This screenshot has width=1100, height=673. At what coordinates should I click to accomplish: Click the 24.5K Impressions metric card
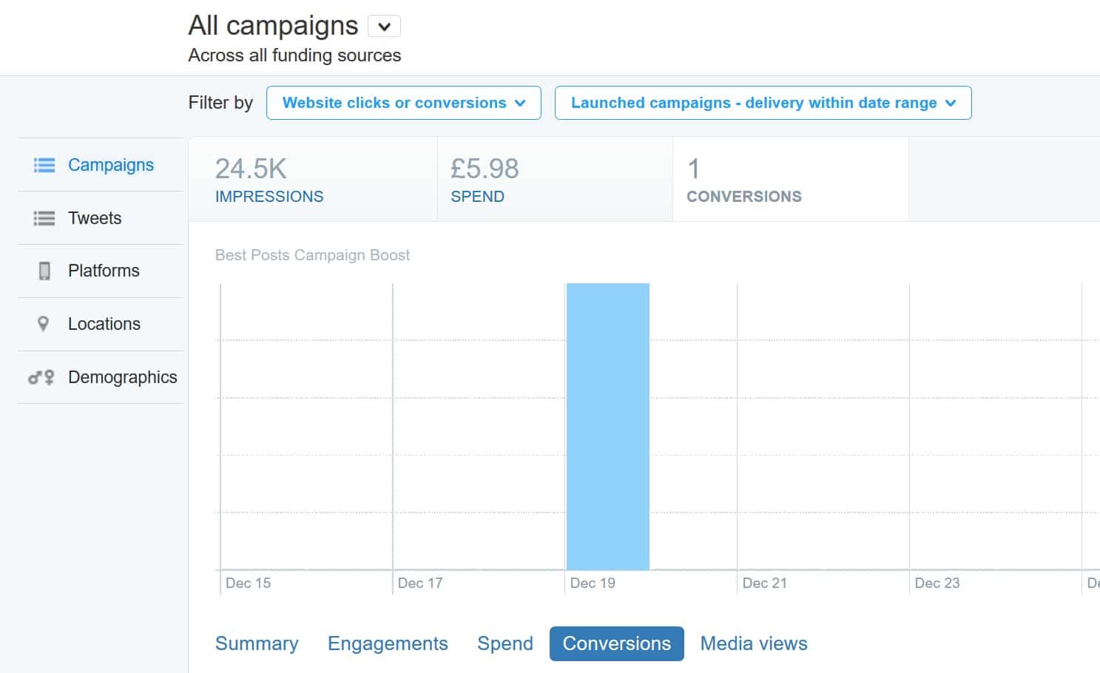tap(311, 179)
